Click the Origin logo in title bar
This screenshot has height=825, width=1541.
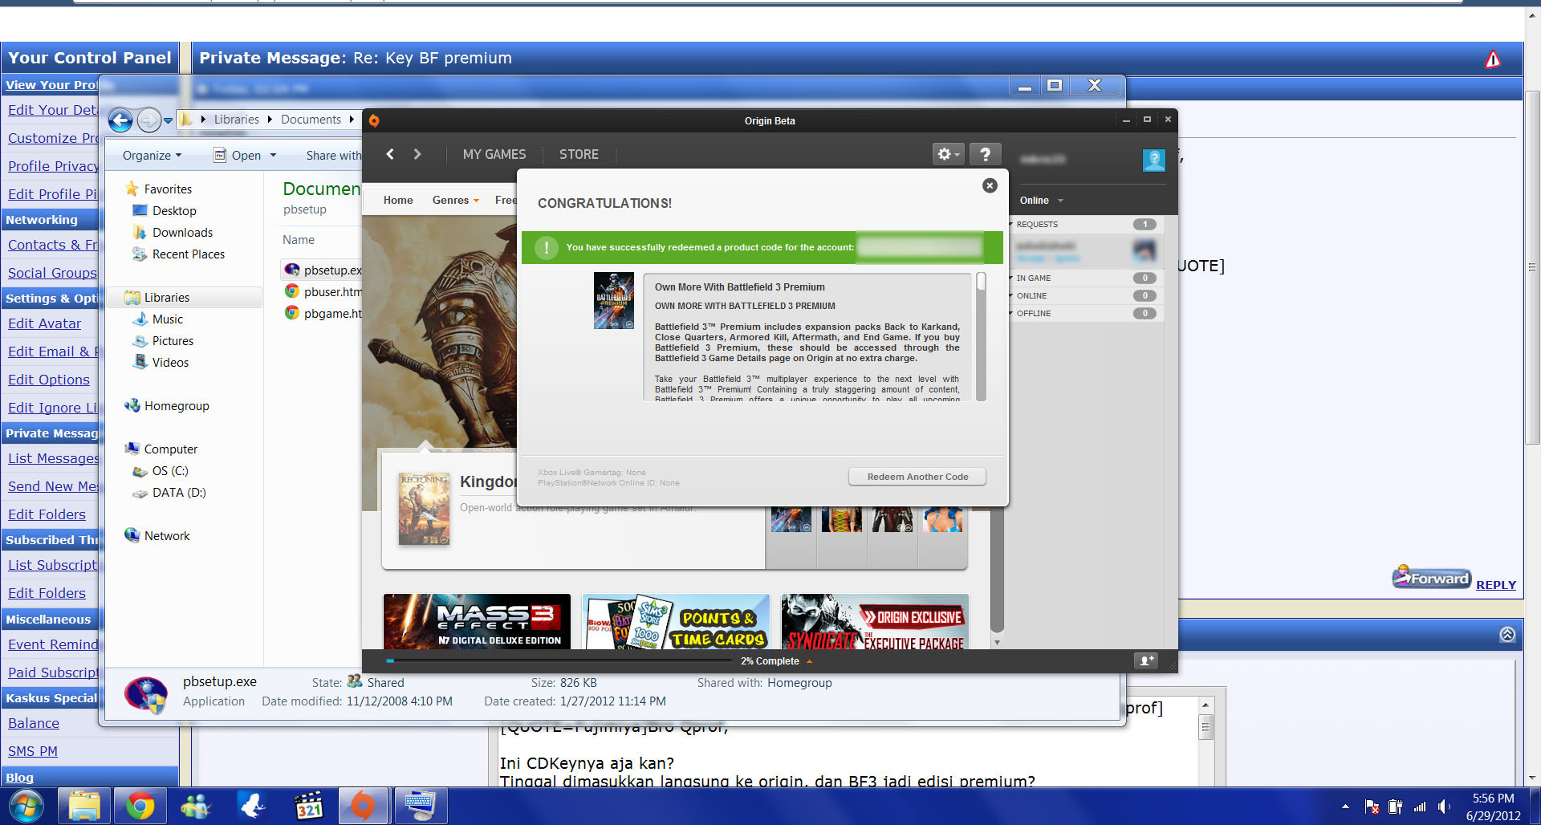374,120
